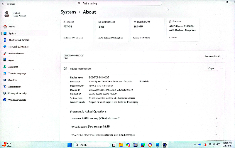Open Bluetooth & devices settings
Image resolution: width=235 pixels, height=148 pixels.
[x=19, y=40]
